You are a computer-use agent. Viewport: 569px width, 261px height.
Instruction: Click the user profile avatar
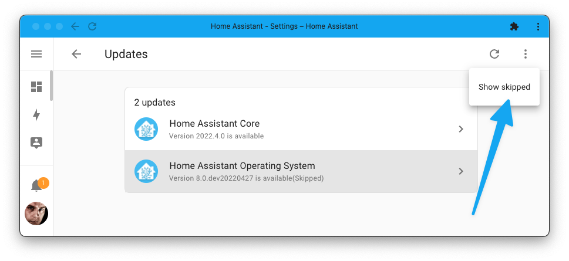(36, 213)
